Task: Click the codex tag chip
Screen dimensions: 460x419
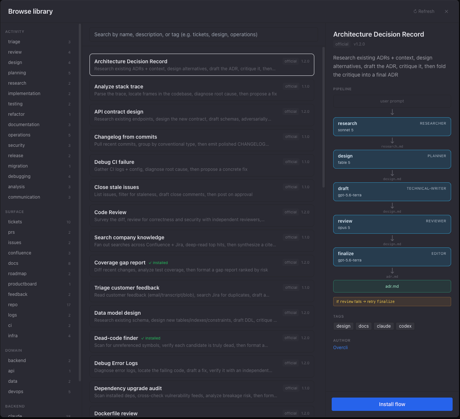Action: [x=405, y=326]
